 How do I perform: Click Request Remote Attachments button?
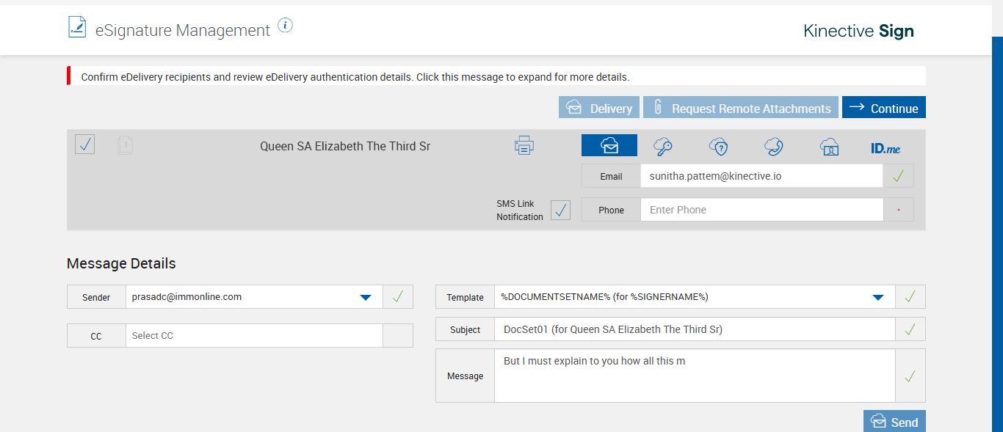(741, 108)
